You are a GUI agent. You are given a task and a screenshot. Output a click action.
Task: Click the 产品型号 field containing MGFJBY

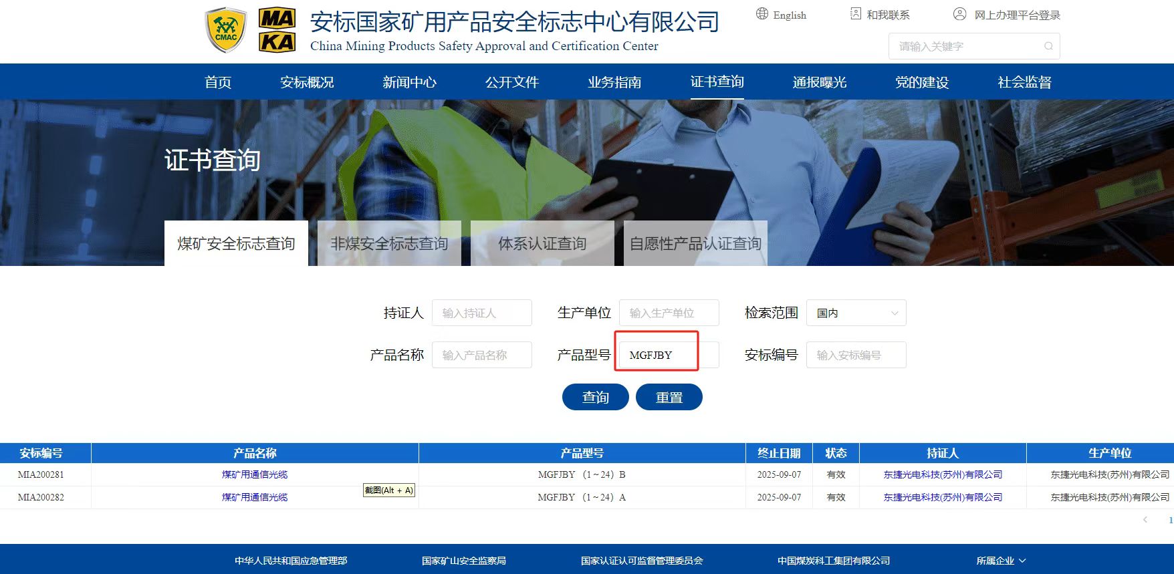click(669, 355)
